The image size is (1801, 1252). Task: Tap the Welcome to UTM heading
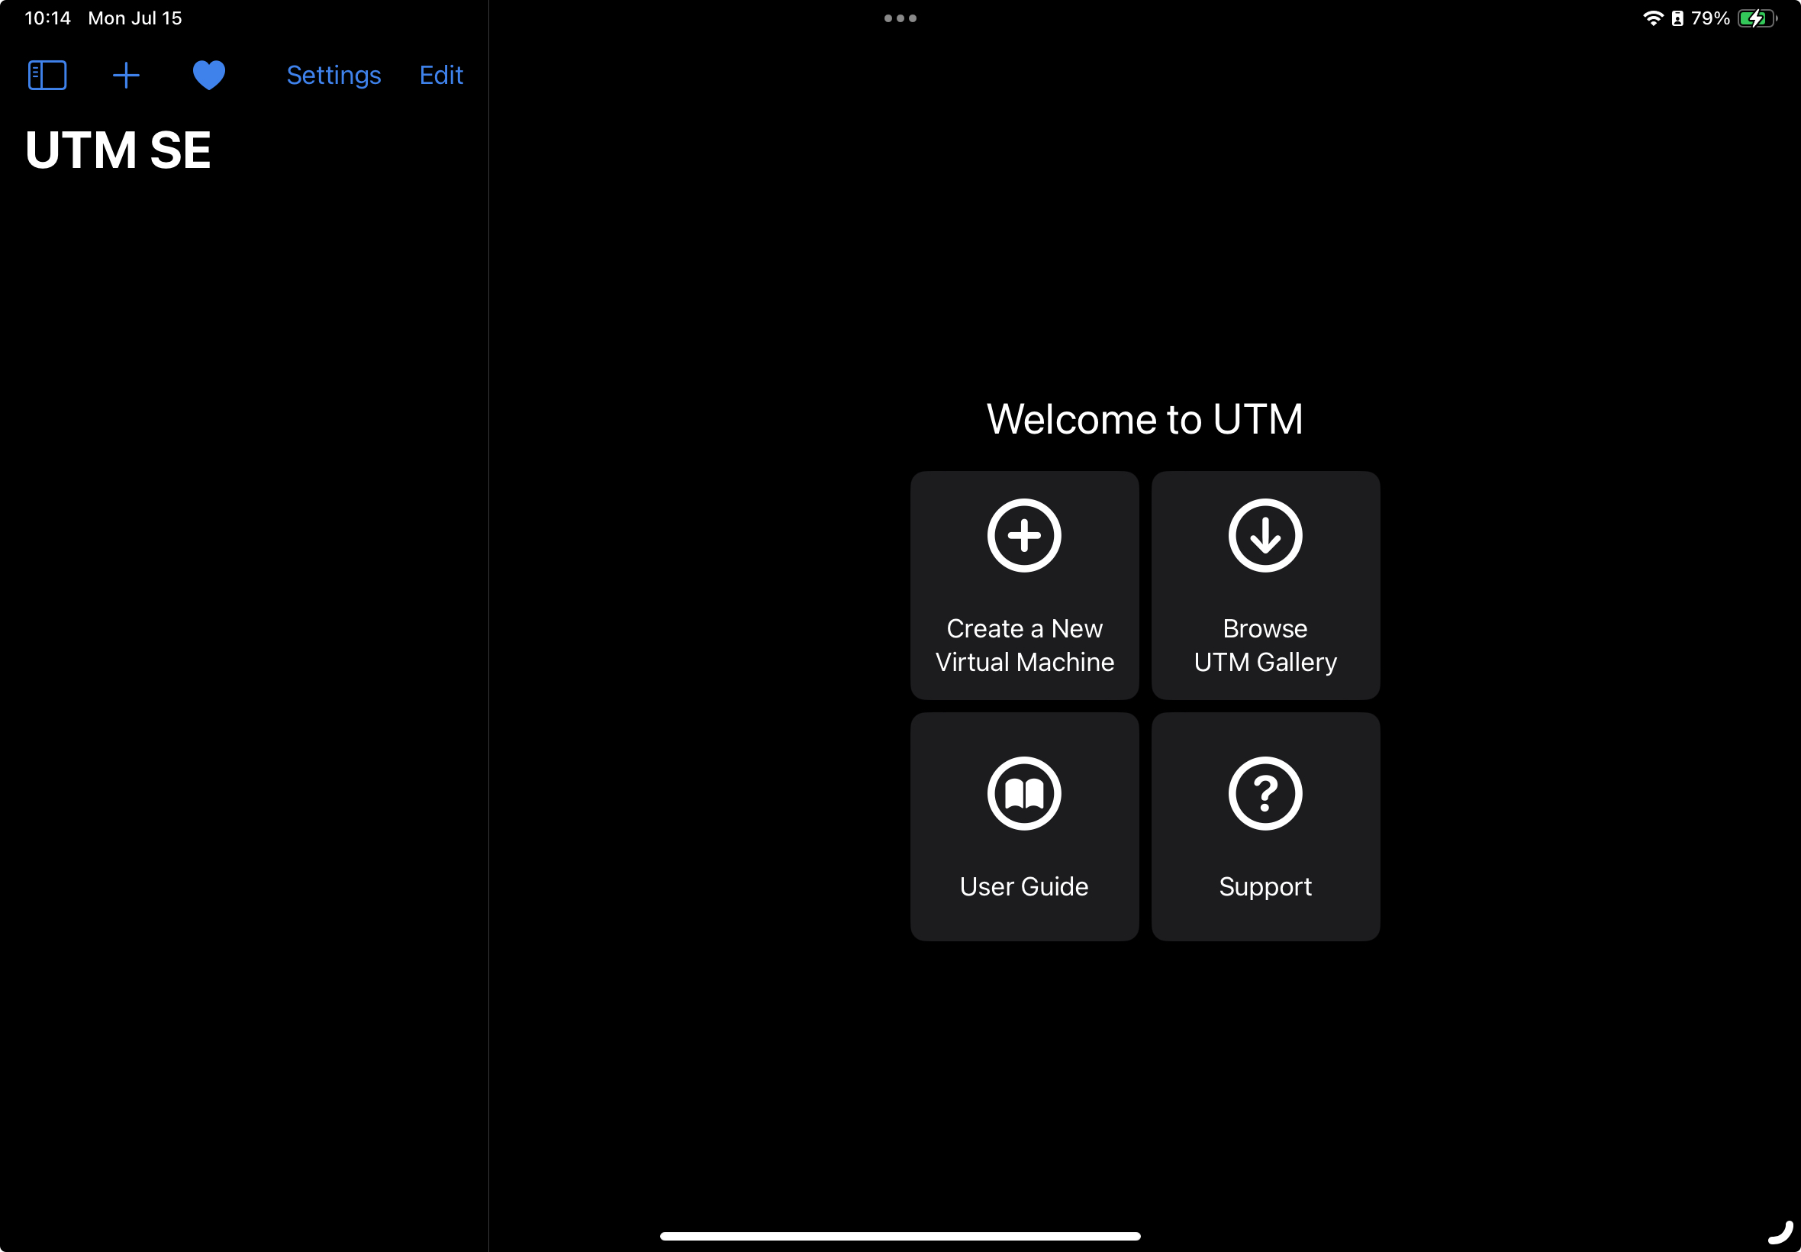click(1145, 419)
